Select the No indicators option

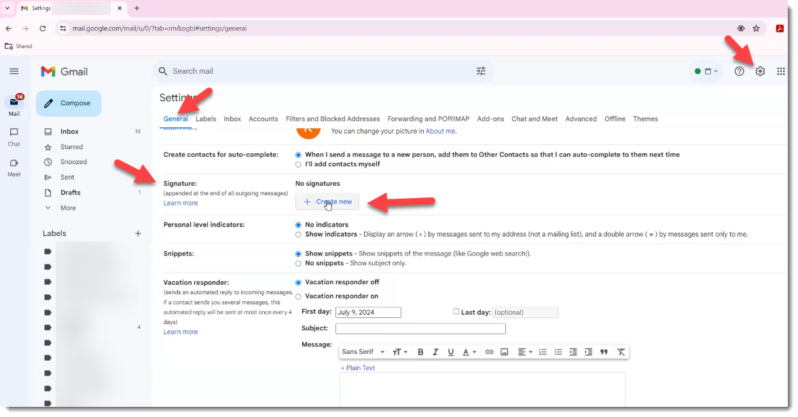(x=298, y=225)
